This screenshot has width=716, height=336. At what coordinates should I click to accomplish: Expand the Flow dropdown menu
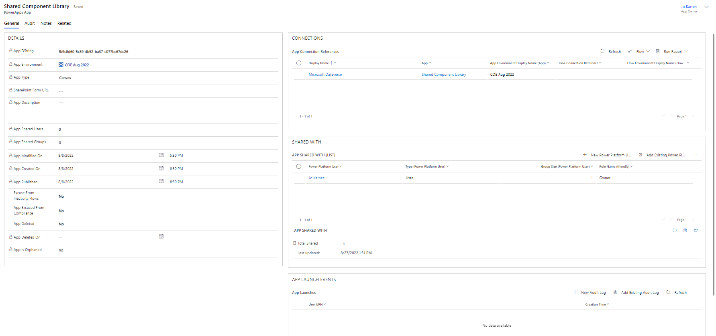coord(648,51)
